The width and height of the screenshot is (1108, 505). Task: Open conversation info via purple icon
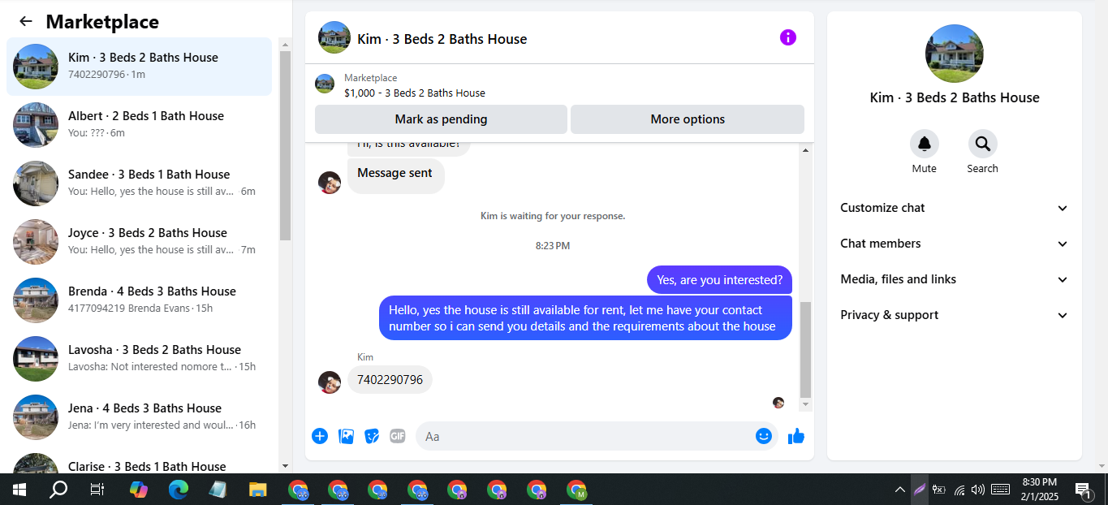(x=787, y=37)
